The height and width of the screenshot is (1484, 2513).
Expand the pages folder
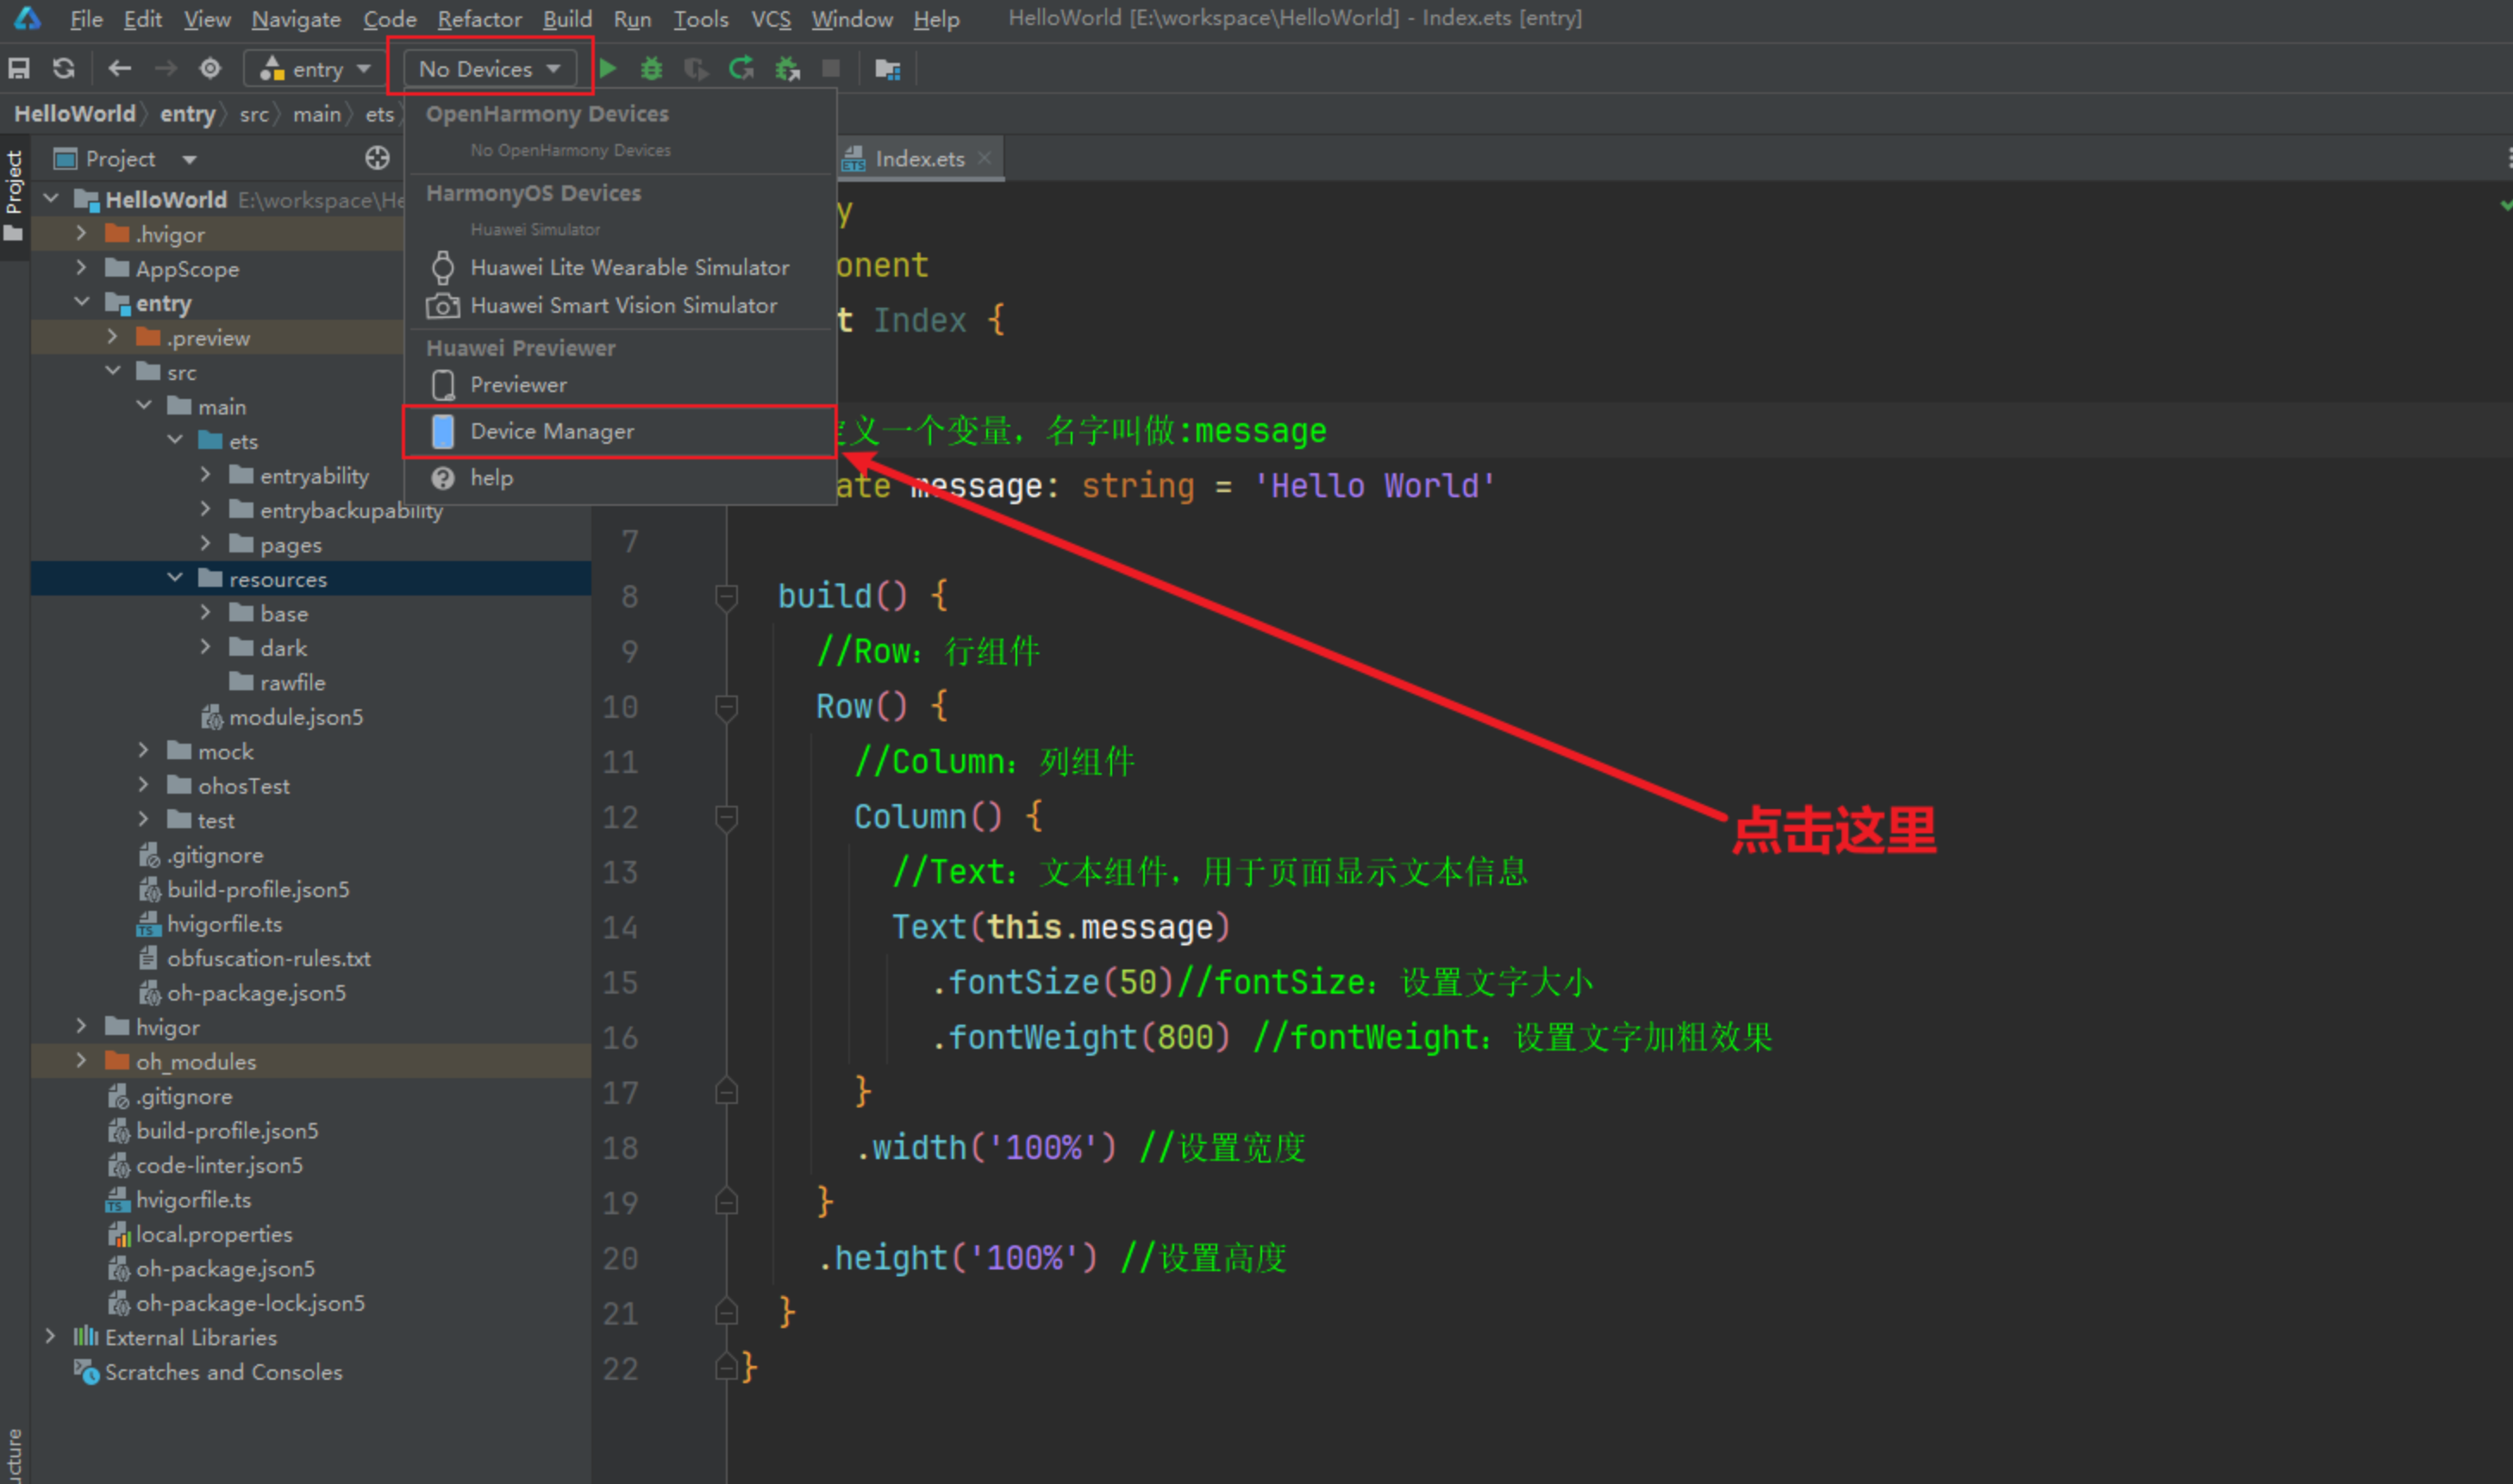[206, 544]
